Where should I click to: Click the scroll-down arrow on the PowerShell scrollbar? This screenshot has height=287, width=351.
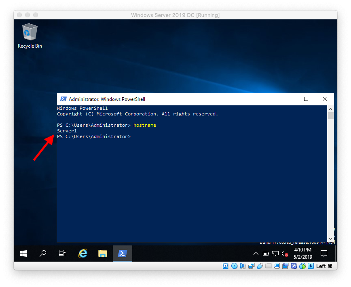(330, 238)
